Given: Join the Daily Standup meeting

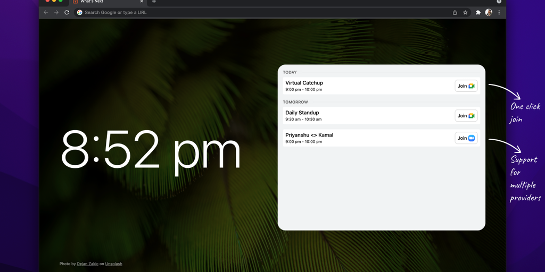Looking at the screenshot, I should pos(466,116).
